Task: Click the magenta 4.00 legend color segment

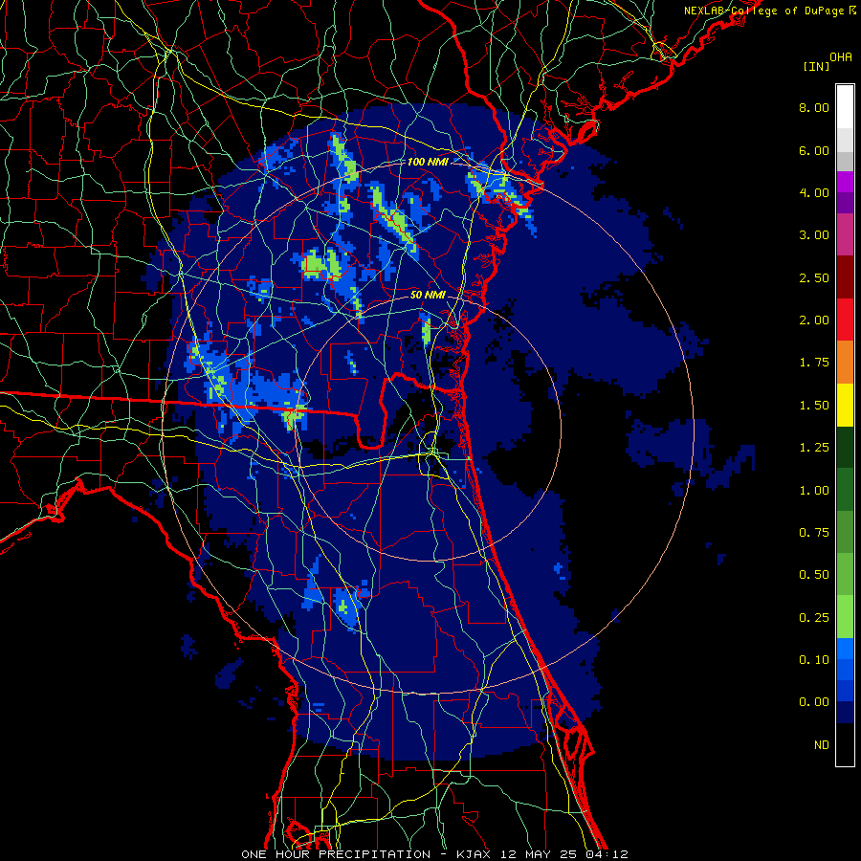Action: (845, 182)
